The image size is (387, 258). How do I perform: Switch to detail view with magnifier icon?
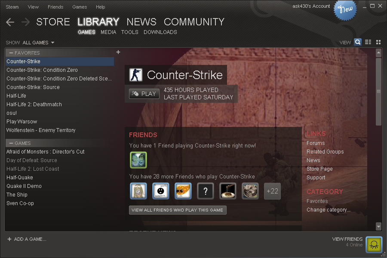coord(358,42)
